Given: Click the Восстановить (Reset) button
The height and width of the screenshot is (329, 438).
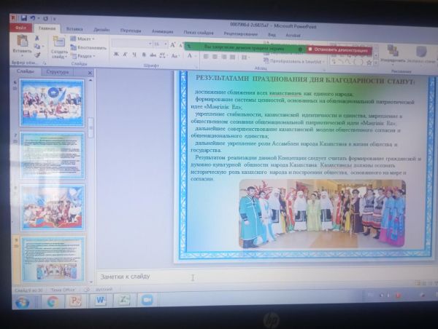Looking at the screenshot, I should (88, 47).
